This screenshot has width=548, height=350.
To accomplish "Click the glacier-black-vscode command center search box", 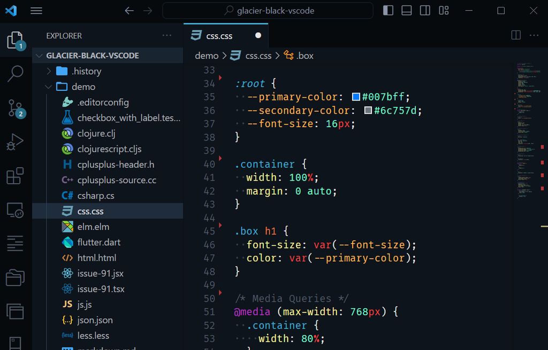I will pyautogui.click(x=268, y=11).
